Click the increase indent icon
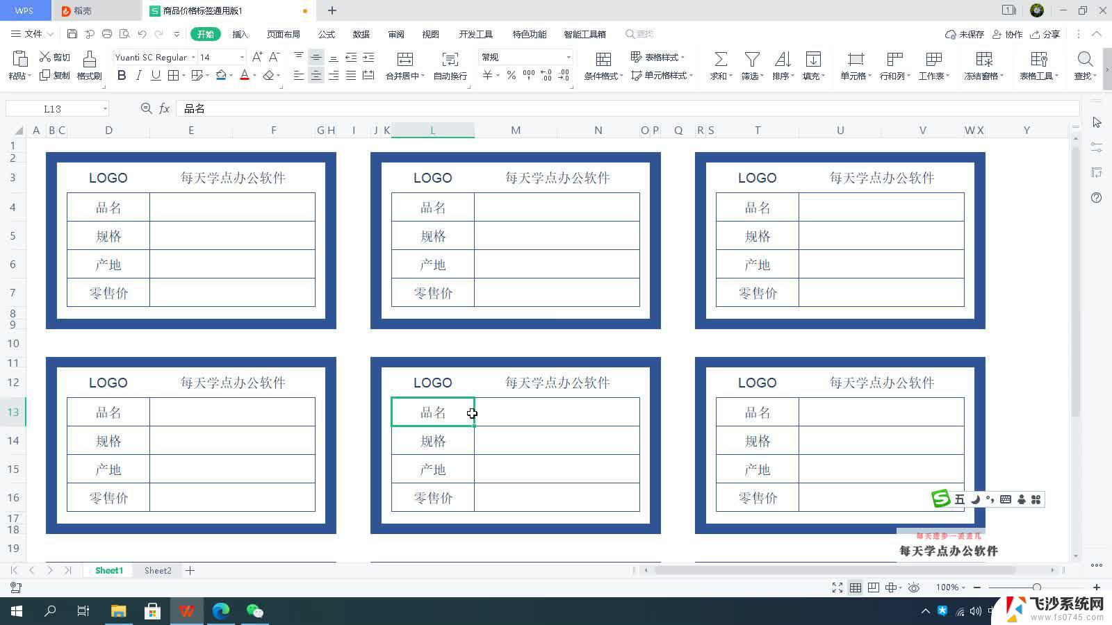Screen dimensions: 1112x625 point(368,57)
